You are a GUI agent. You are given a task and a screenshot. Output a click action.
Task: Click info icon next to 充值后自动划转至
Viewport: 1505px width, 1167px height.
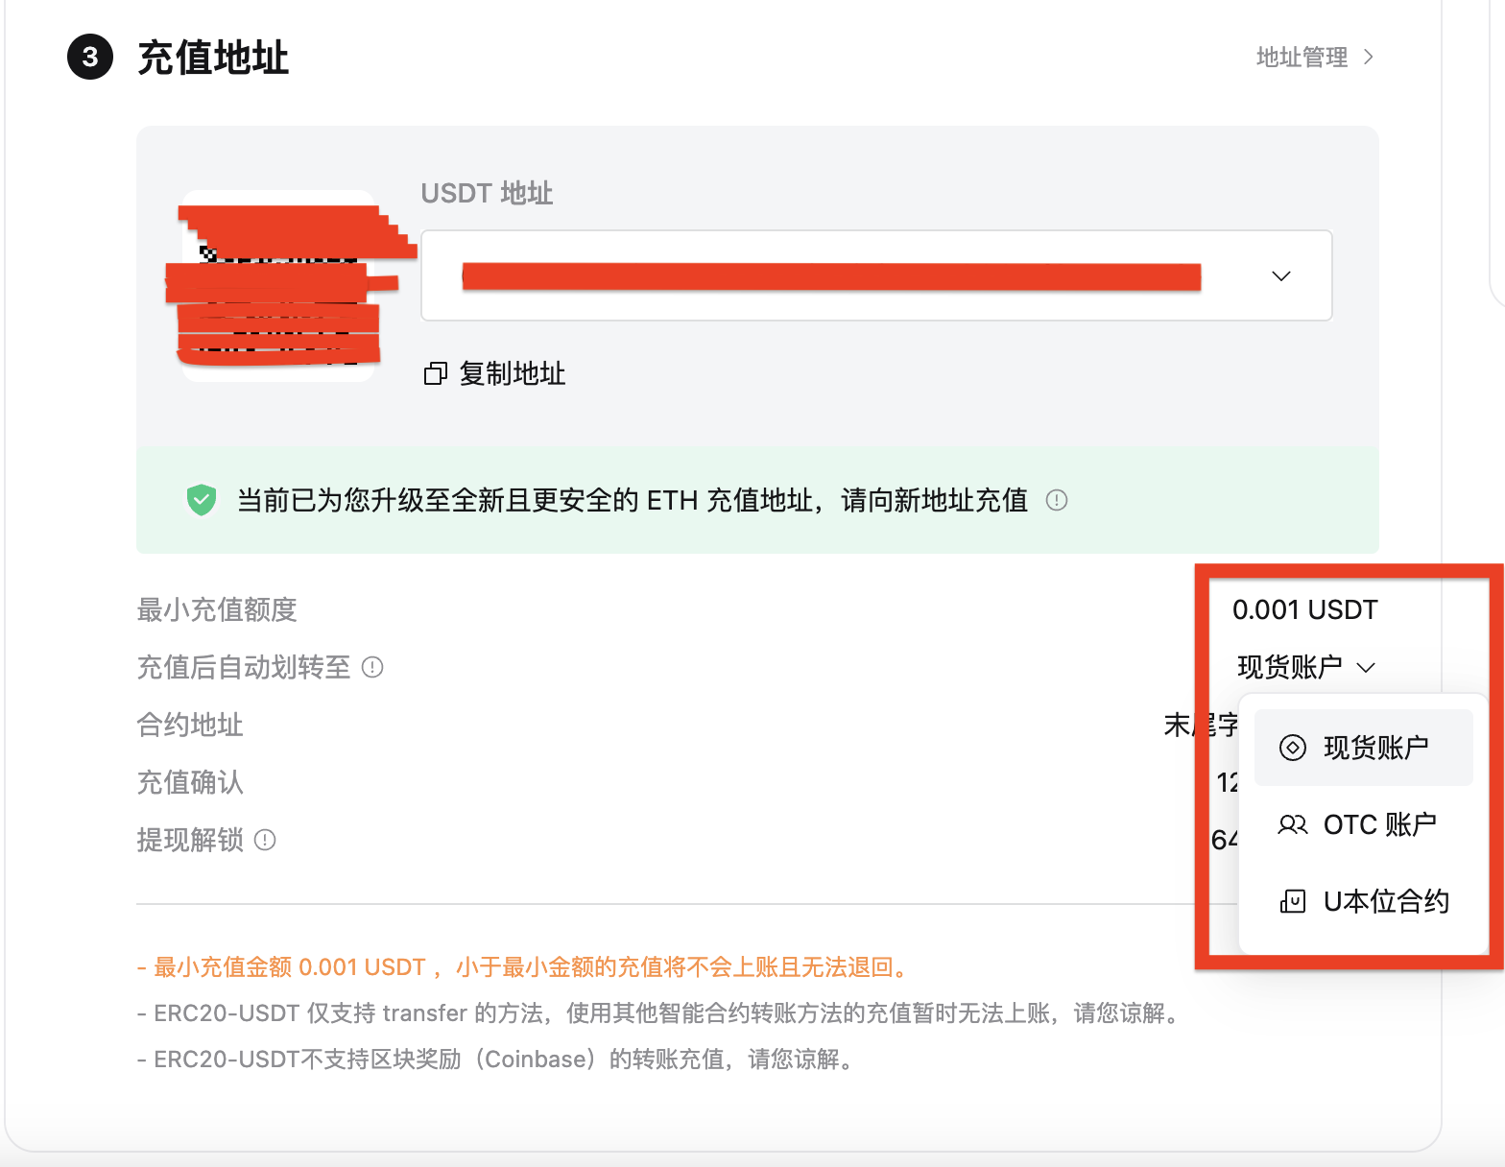[372, 667]
